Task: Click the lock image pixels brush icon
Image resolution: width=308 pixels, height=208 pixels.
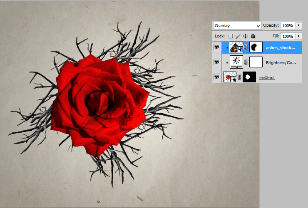Action: [x=238, y=36]
